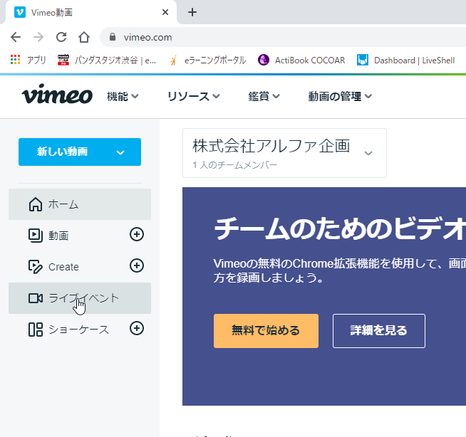Open パンダスタジオ渋谷 bookmark

tap(107, 60)
